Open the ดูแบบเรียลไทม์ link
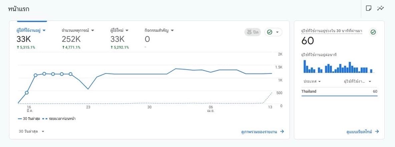 [x=360, y=132]
